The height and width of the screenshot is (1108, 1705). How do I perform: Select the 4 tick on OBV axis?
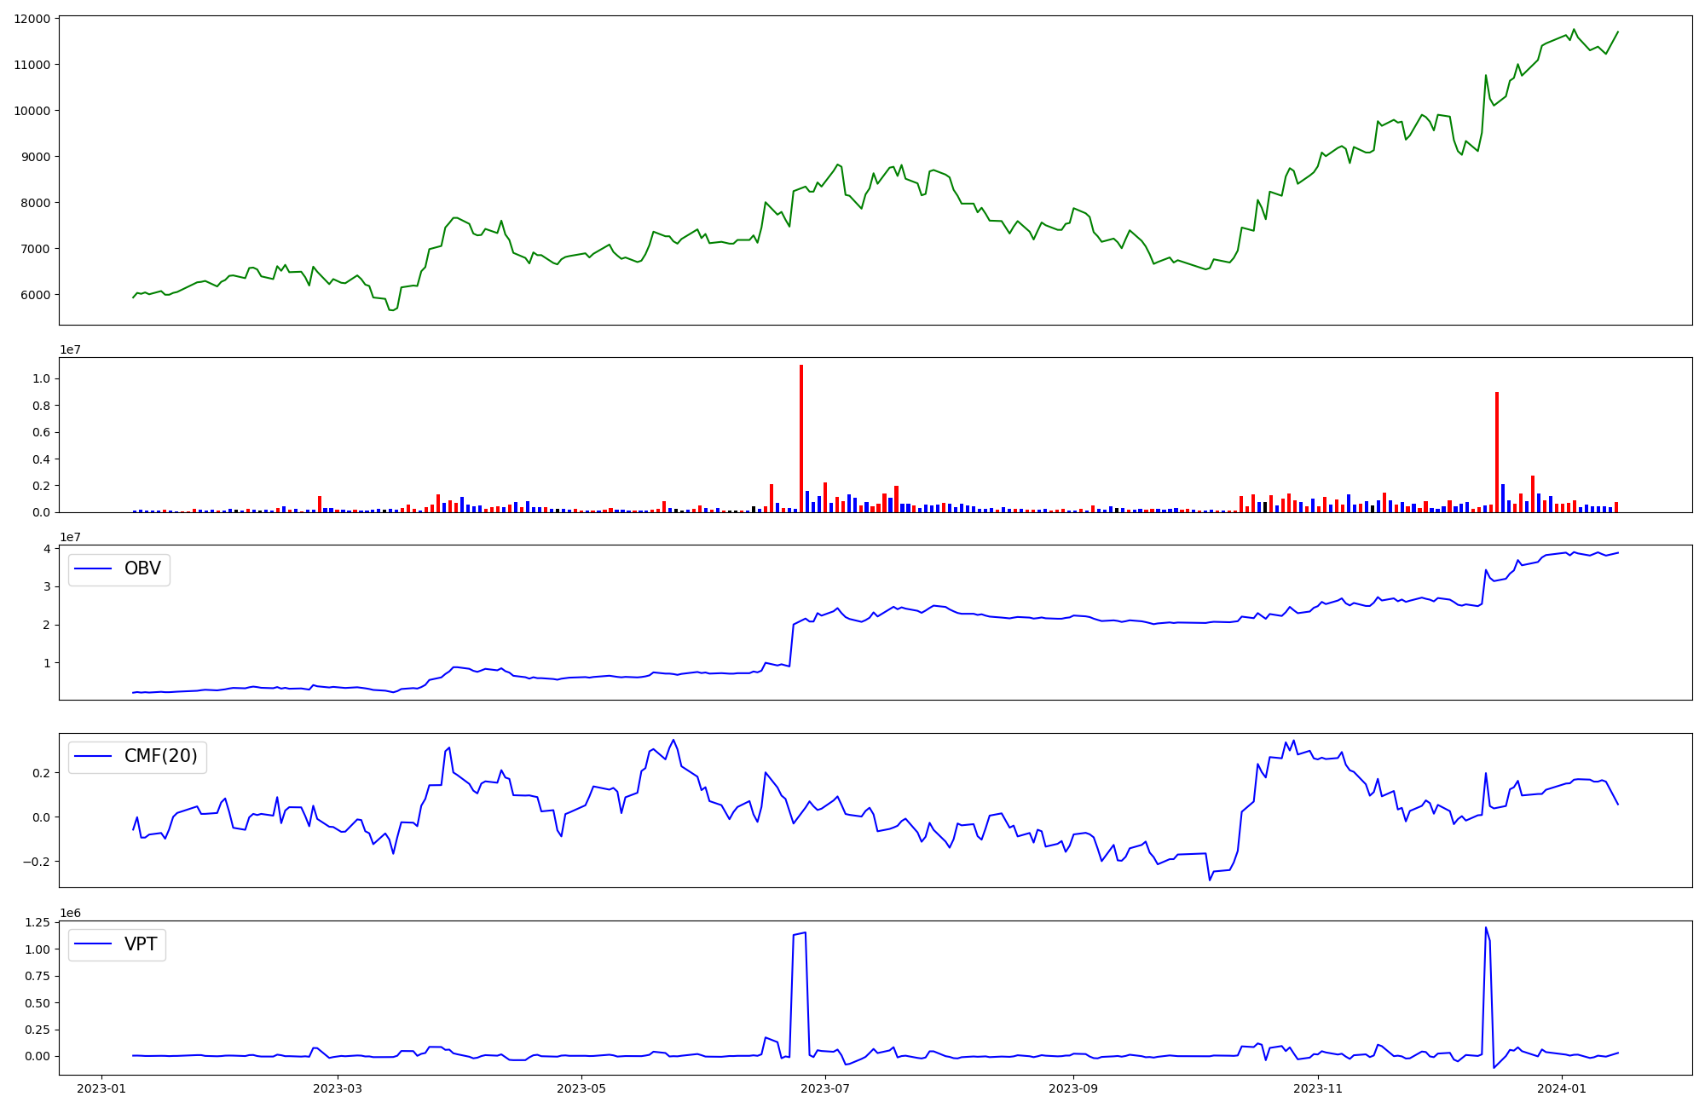[x=46, y=548]
